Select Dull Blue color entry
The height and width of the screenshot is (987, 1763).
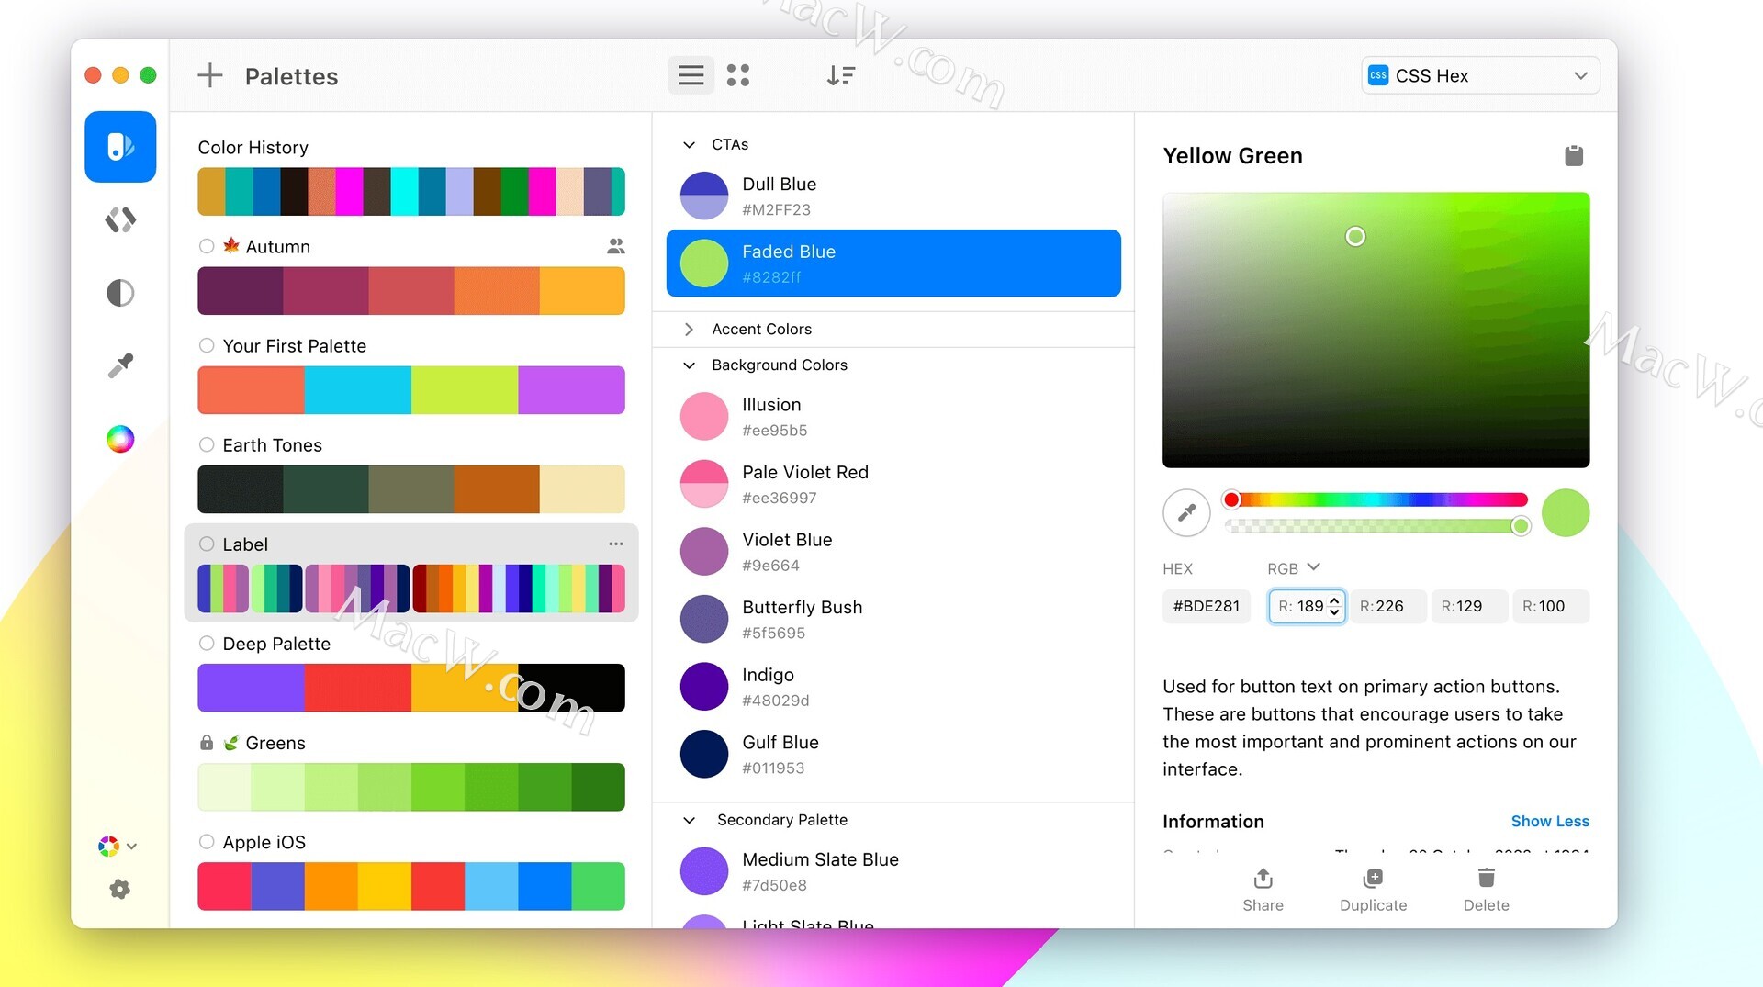point(779,196)
